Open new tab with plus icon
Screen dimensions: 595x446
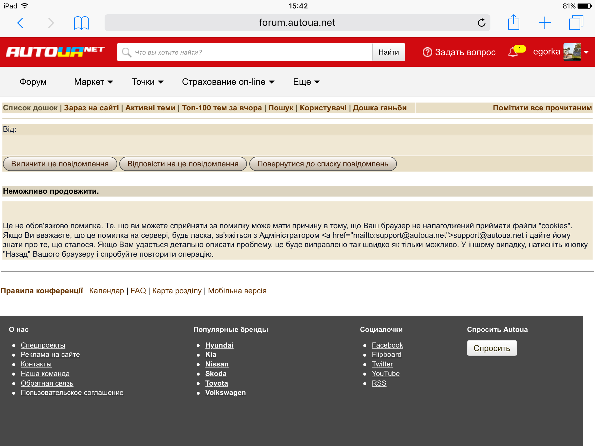[x=544, y=23]
